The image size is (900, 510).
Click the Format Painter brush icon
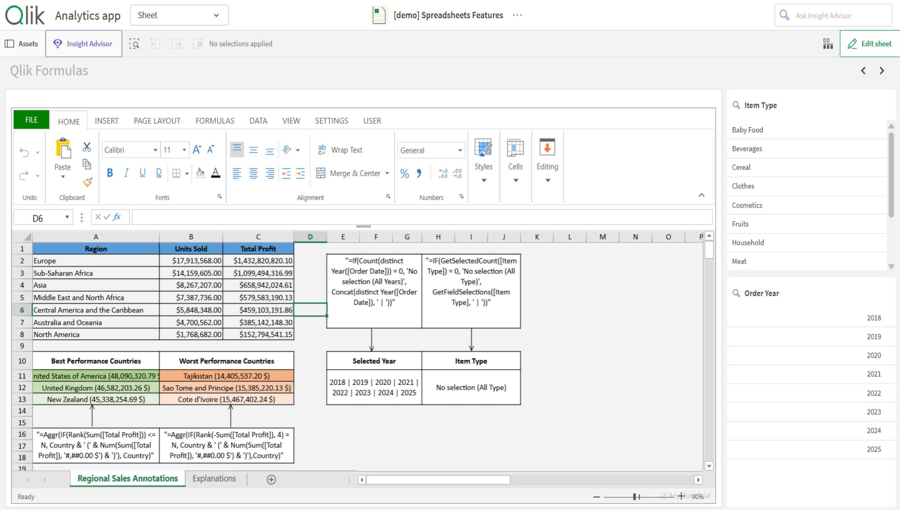(x=87, y=182)
